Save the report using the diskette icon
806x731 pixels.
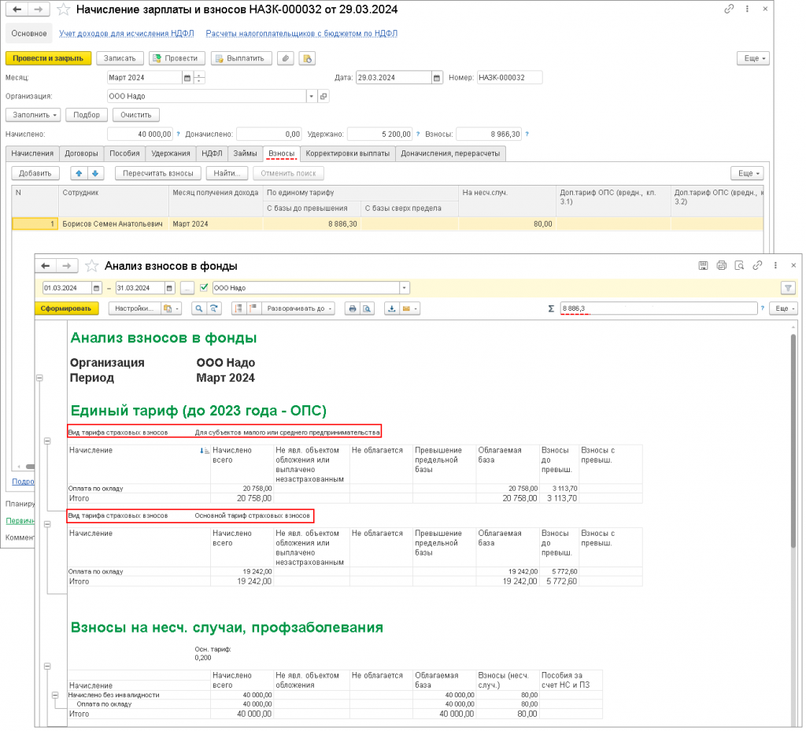coord(703,266)
